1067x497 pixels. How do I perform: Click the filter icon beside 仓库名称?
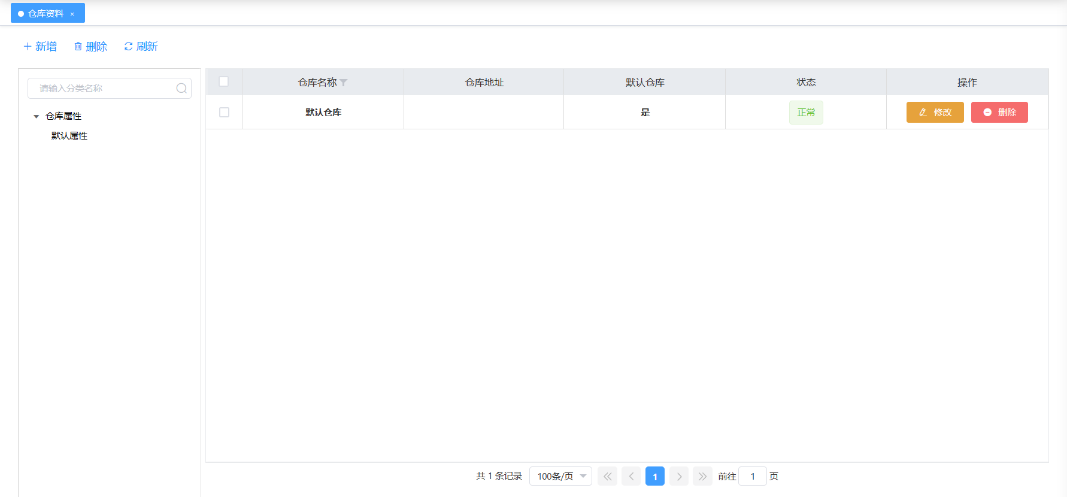click(344, 83)
